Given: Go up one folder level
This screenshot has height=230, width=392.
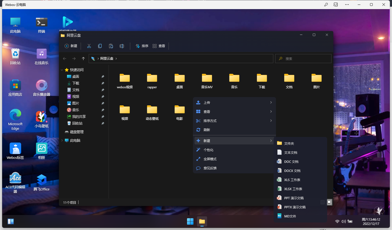Looking at the screenshot, I should click(x=83, y=59).
